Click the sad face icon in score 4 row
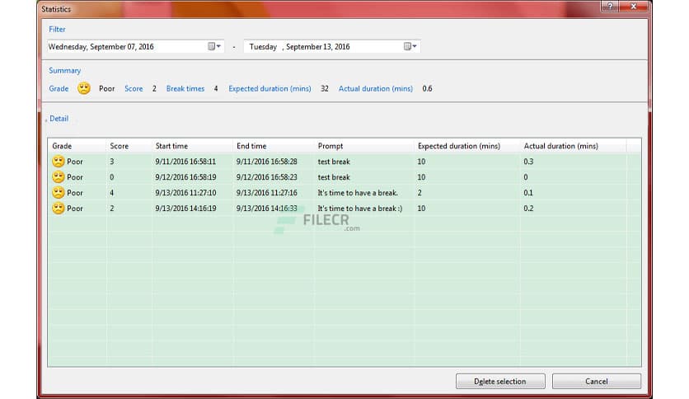The width and height of the screenshot is (689, 399). (x=59, y=193)
